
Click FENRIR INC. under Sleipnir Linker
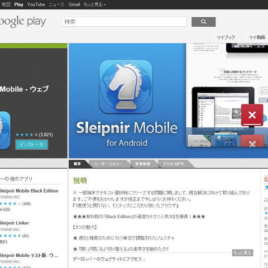[10, 229]
